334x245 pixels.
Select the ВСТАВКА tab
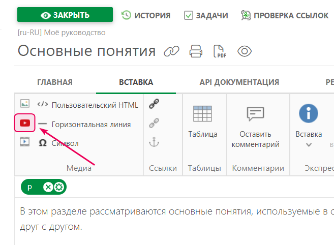pos(136,82)
